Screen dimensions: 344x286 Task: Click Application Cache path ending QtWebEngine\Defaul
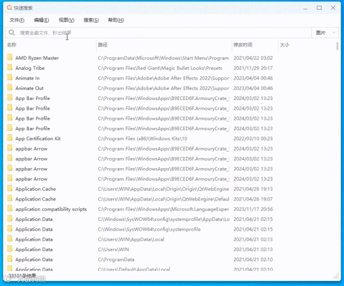click(163, 199)
